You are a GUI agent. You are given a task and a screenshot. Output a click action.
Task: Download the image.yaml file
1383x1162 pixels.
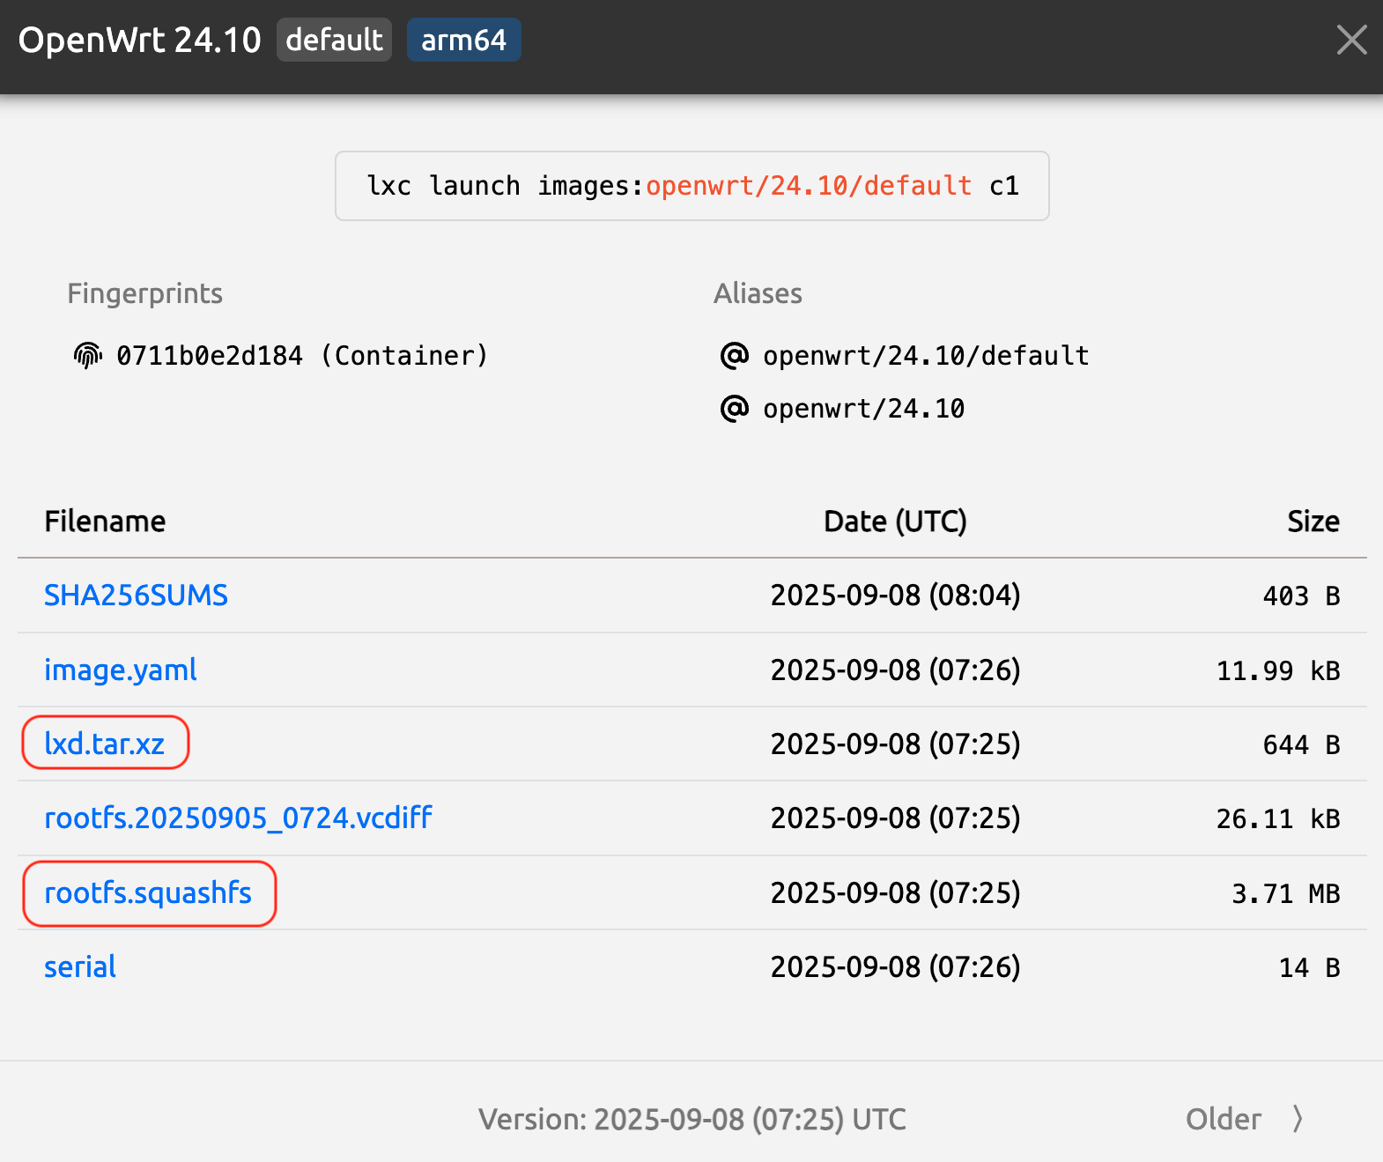(x=121, y=670)
